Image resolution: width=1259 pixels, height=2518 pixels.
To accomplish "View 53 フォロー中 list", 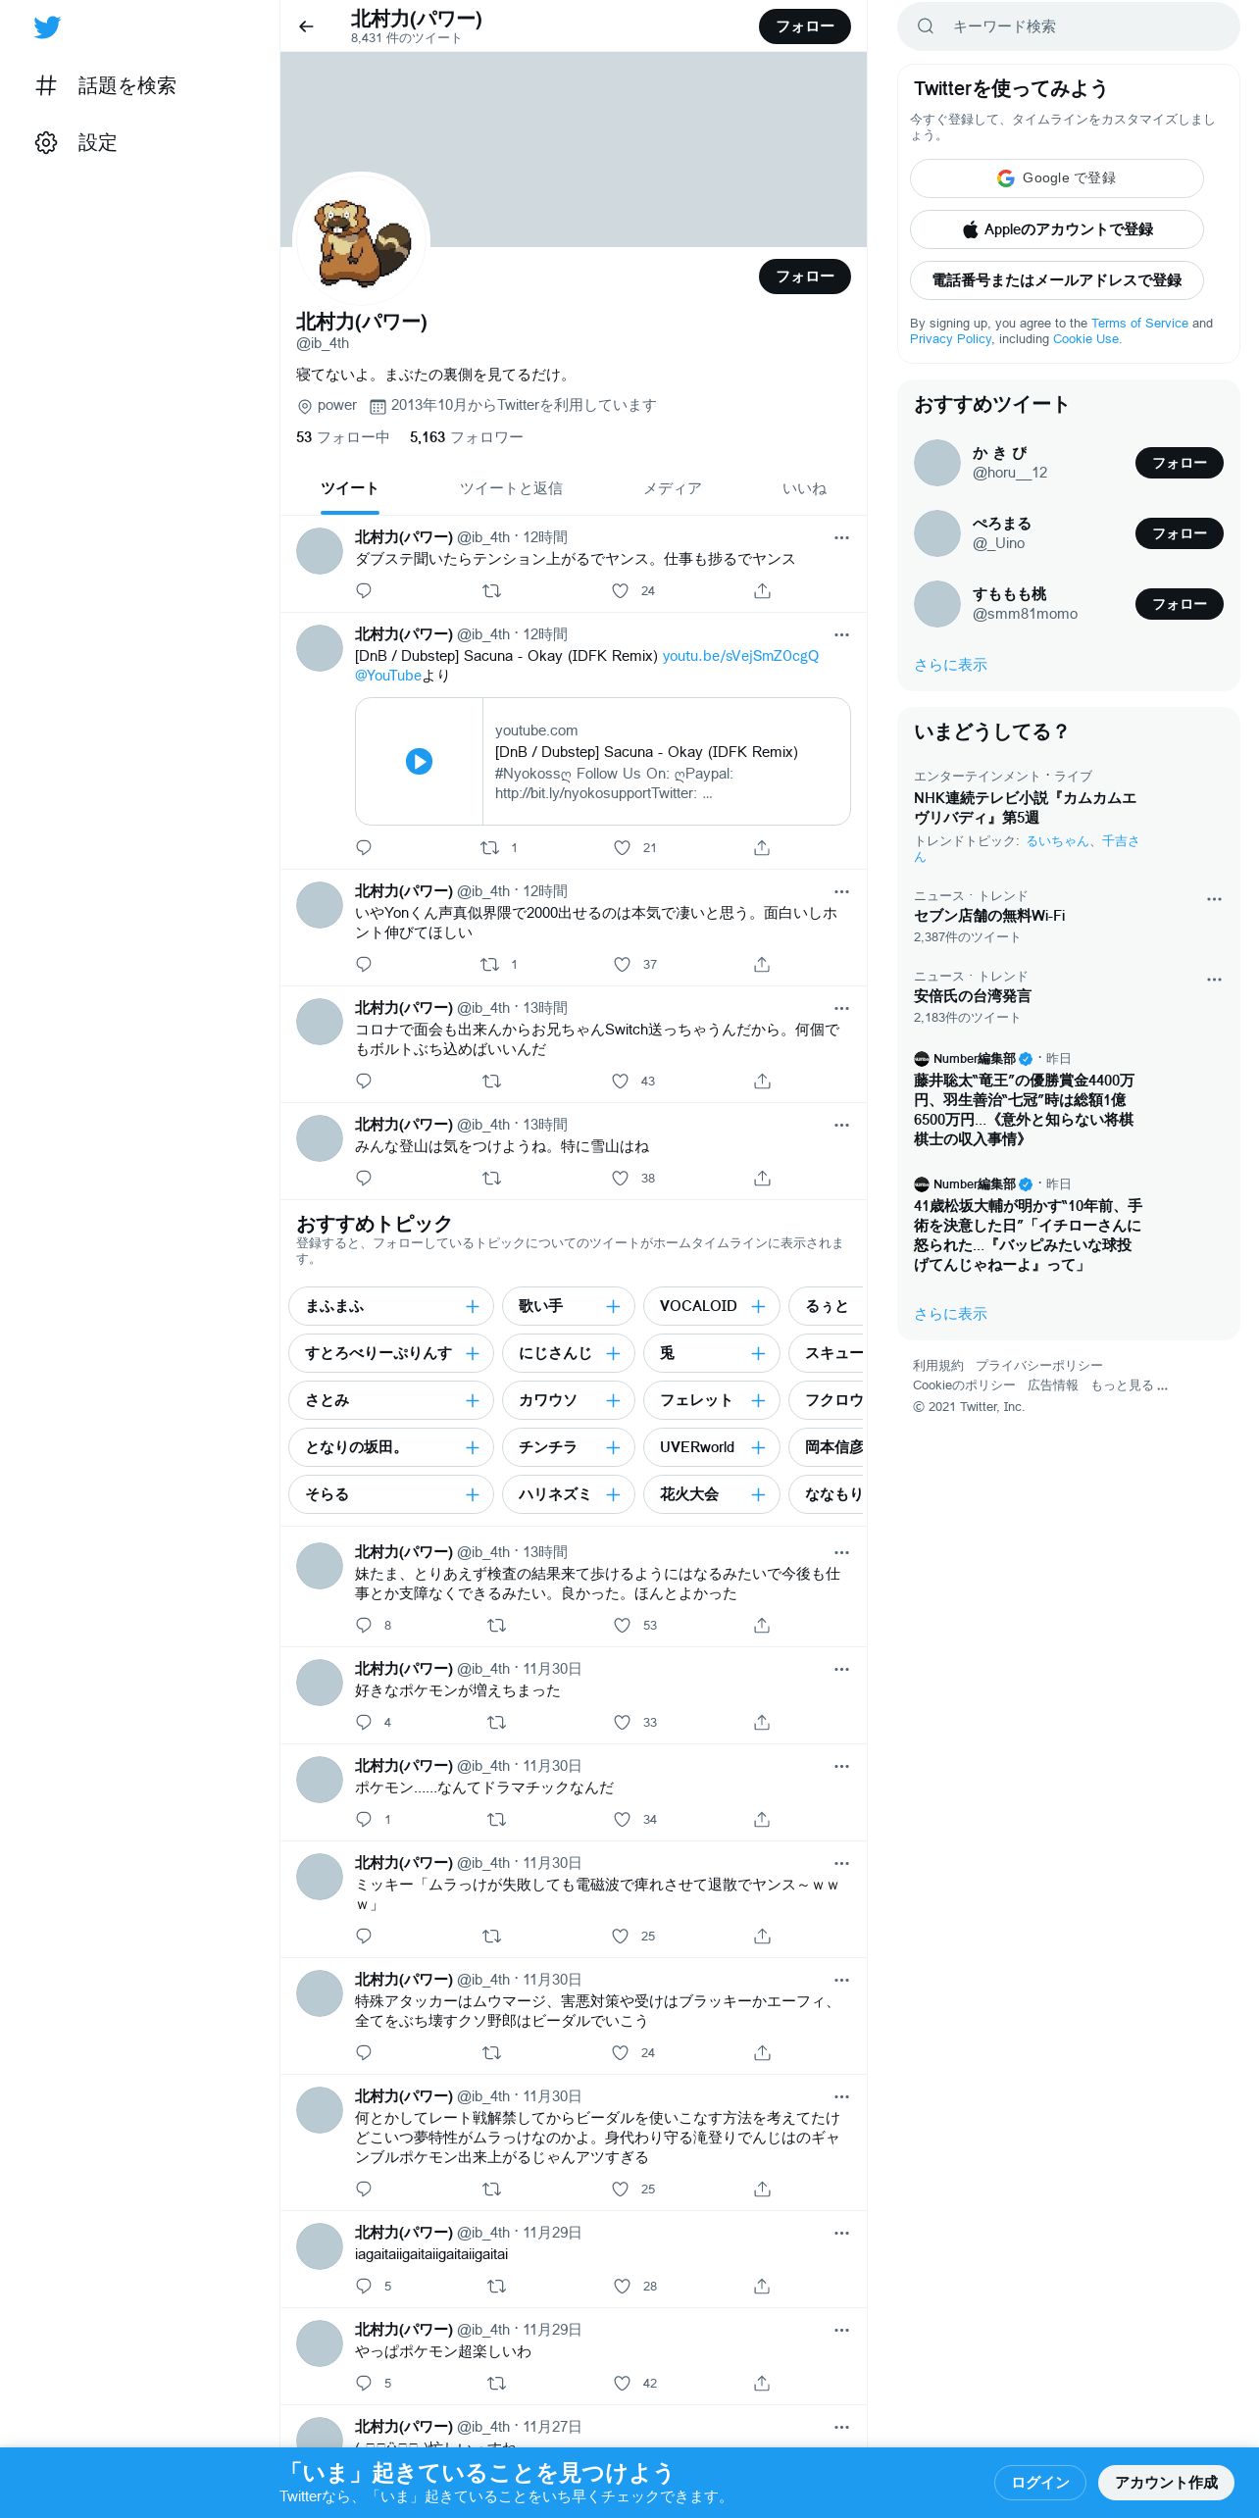I will point(342,437).
